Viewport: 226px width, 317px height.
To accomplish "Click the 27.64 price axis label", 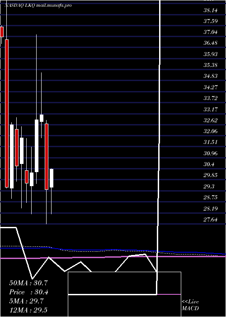I will click(x=211, y=220).
